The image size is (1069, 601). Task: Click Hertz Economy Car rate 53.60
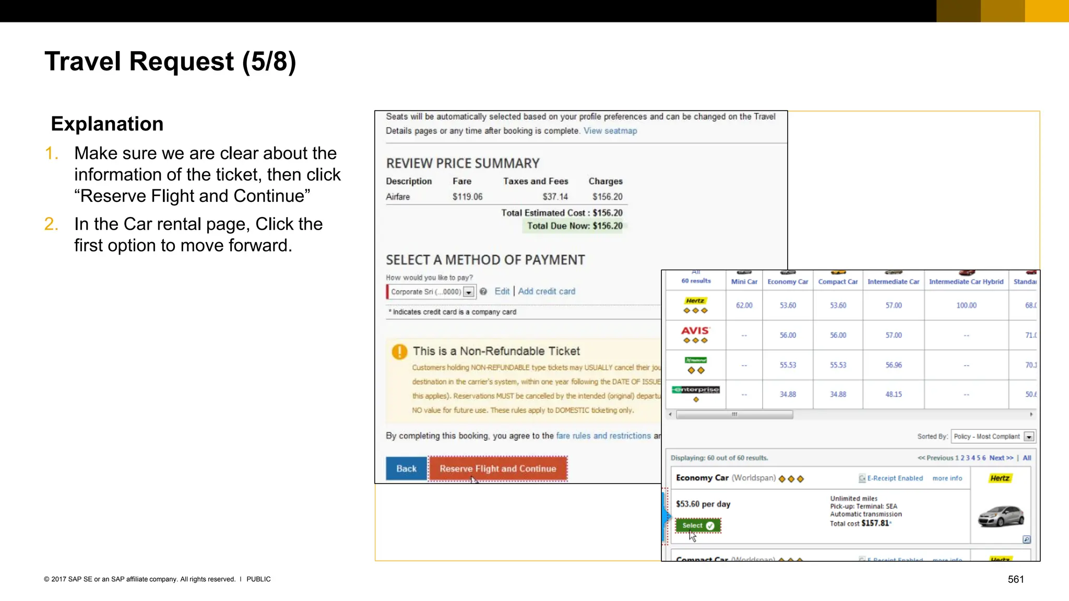tap(788, 306)
